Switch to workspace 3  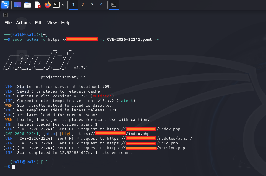tap(92, 5)
